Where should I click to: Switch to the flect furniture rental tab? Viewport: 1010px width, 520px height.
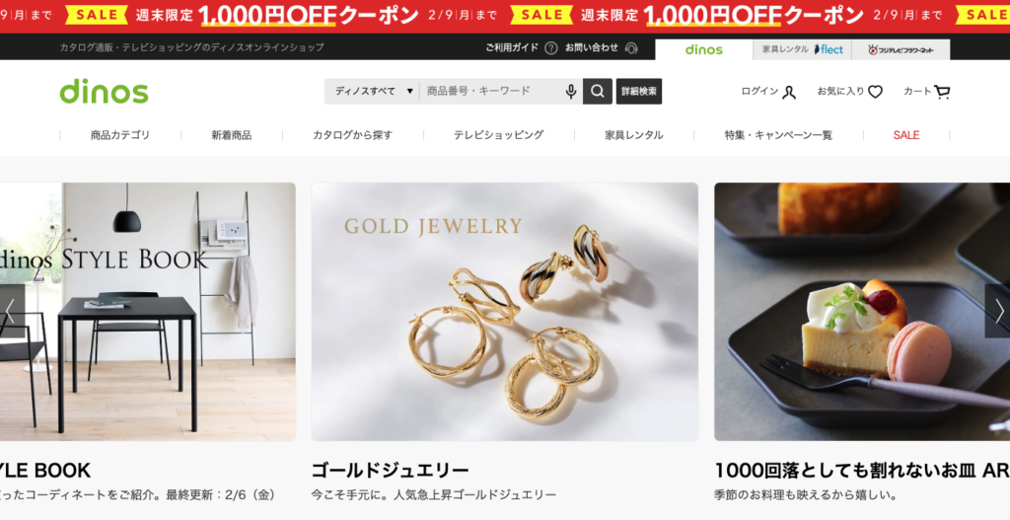pos(802,49)
